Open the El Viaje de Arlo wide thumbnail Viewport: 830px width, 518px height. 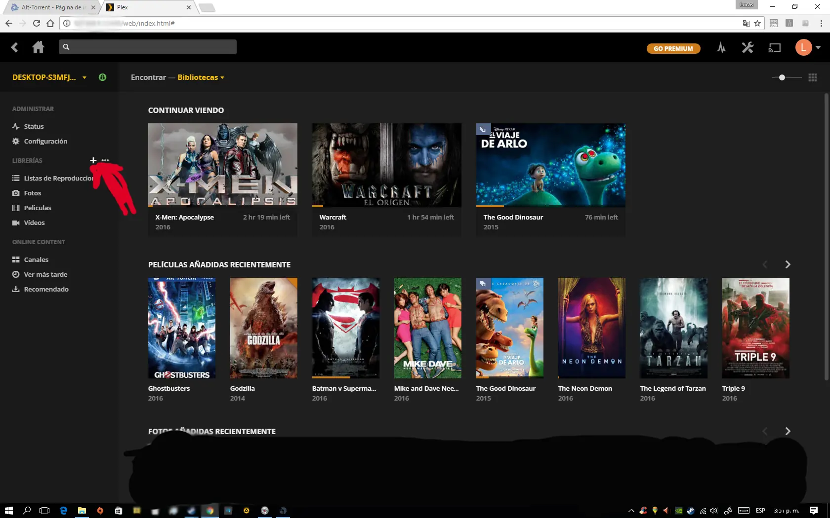(551, 165)
